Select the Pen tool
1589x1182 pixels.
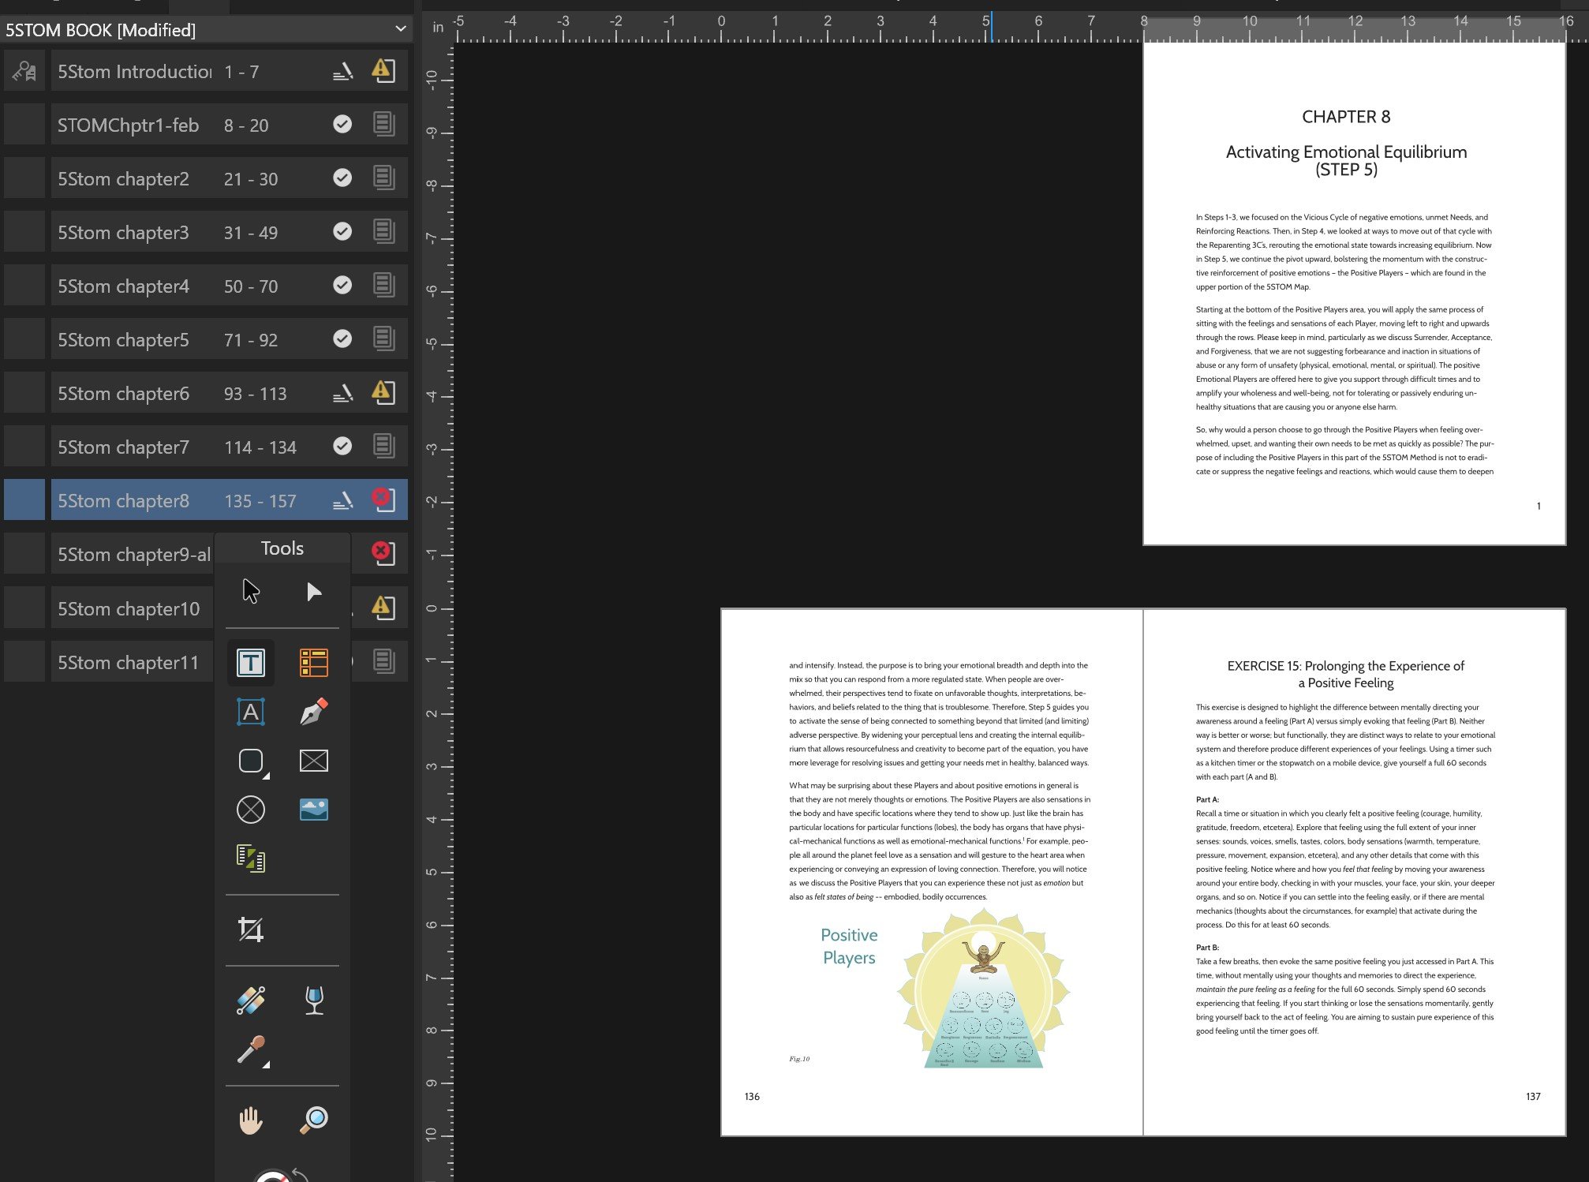[313, 712]
